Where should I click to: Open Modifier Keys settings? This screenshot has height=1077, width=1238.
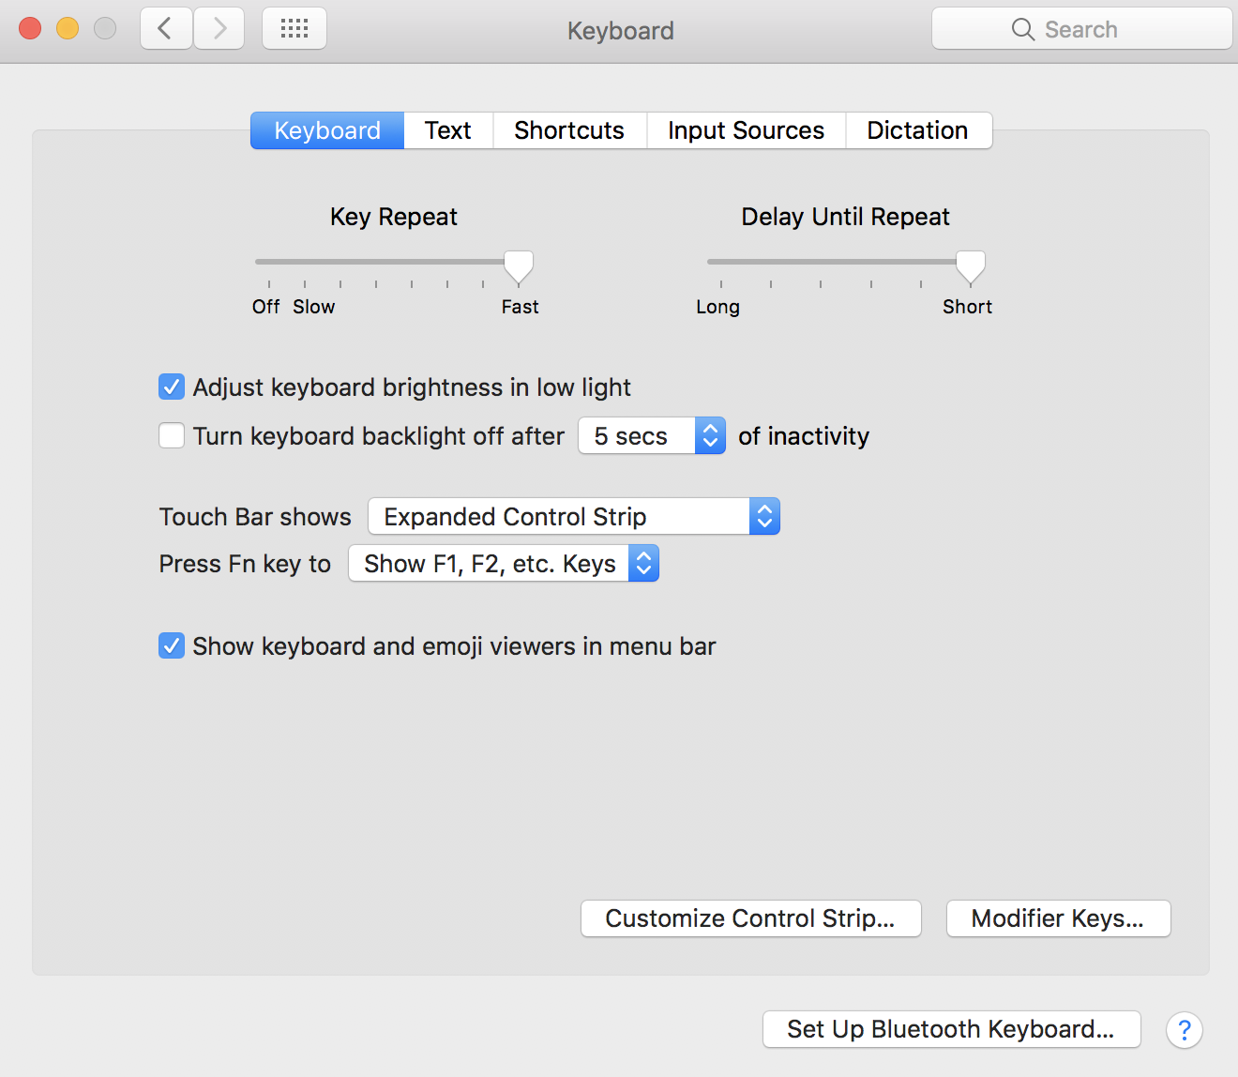coord(1058,918)
